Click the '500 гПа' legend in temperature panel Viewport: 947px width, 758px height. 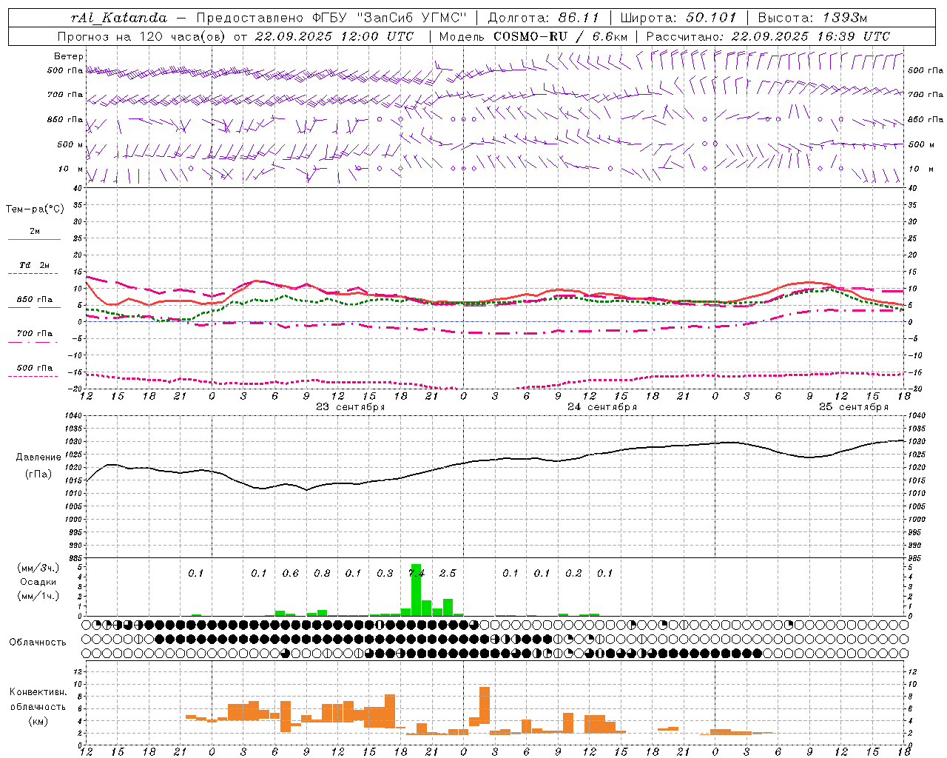(x=34, y=368)
